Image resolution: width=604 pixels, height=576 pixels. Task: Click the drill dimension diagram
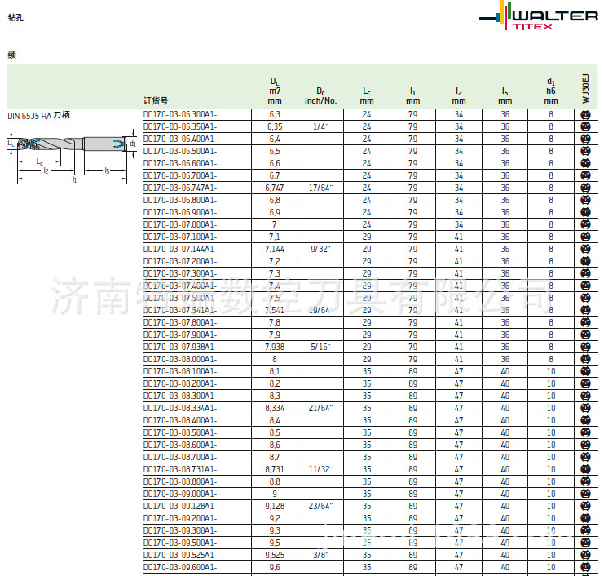(72, 156)
